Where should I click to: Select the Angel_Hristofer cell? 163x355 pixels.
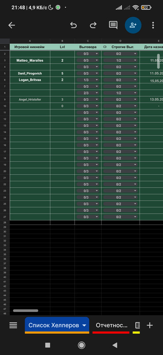pyautogui.click(x=30, y=99)
